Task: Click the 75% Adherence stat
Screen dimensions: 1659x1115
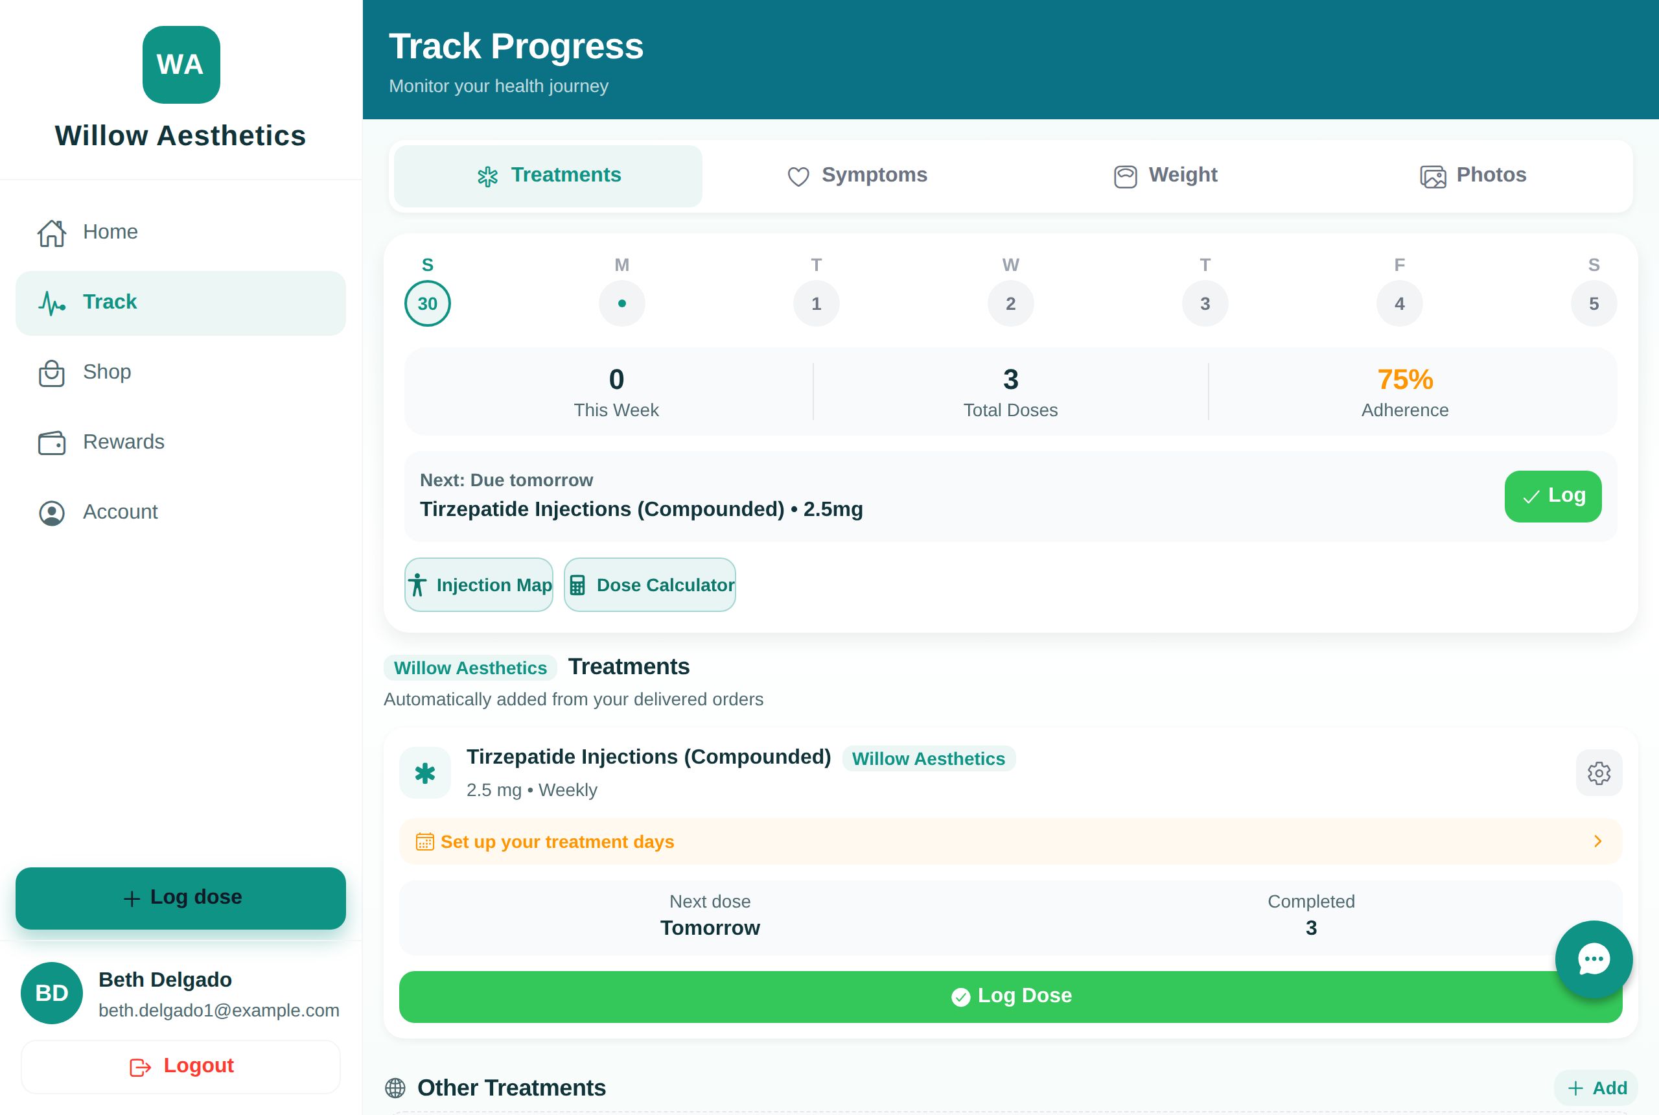Action: pyautogui.click(x=1404, y=392)
